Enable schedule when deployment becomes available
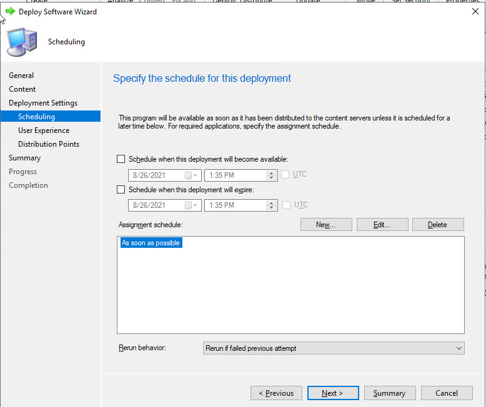Image resolution: width=486 pixels, height=407 pixels. pos(121,159)
